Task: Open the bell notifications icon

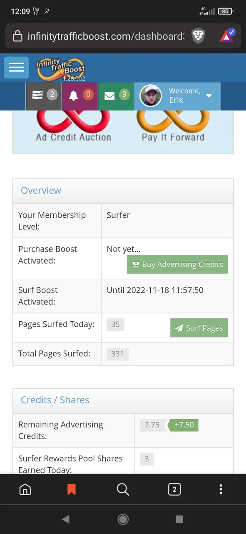Action: (x=80, y=96)
